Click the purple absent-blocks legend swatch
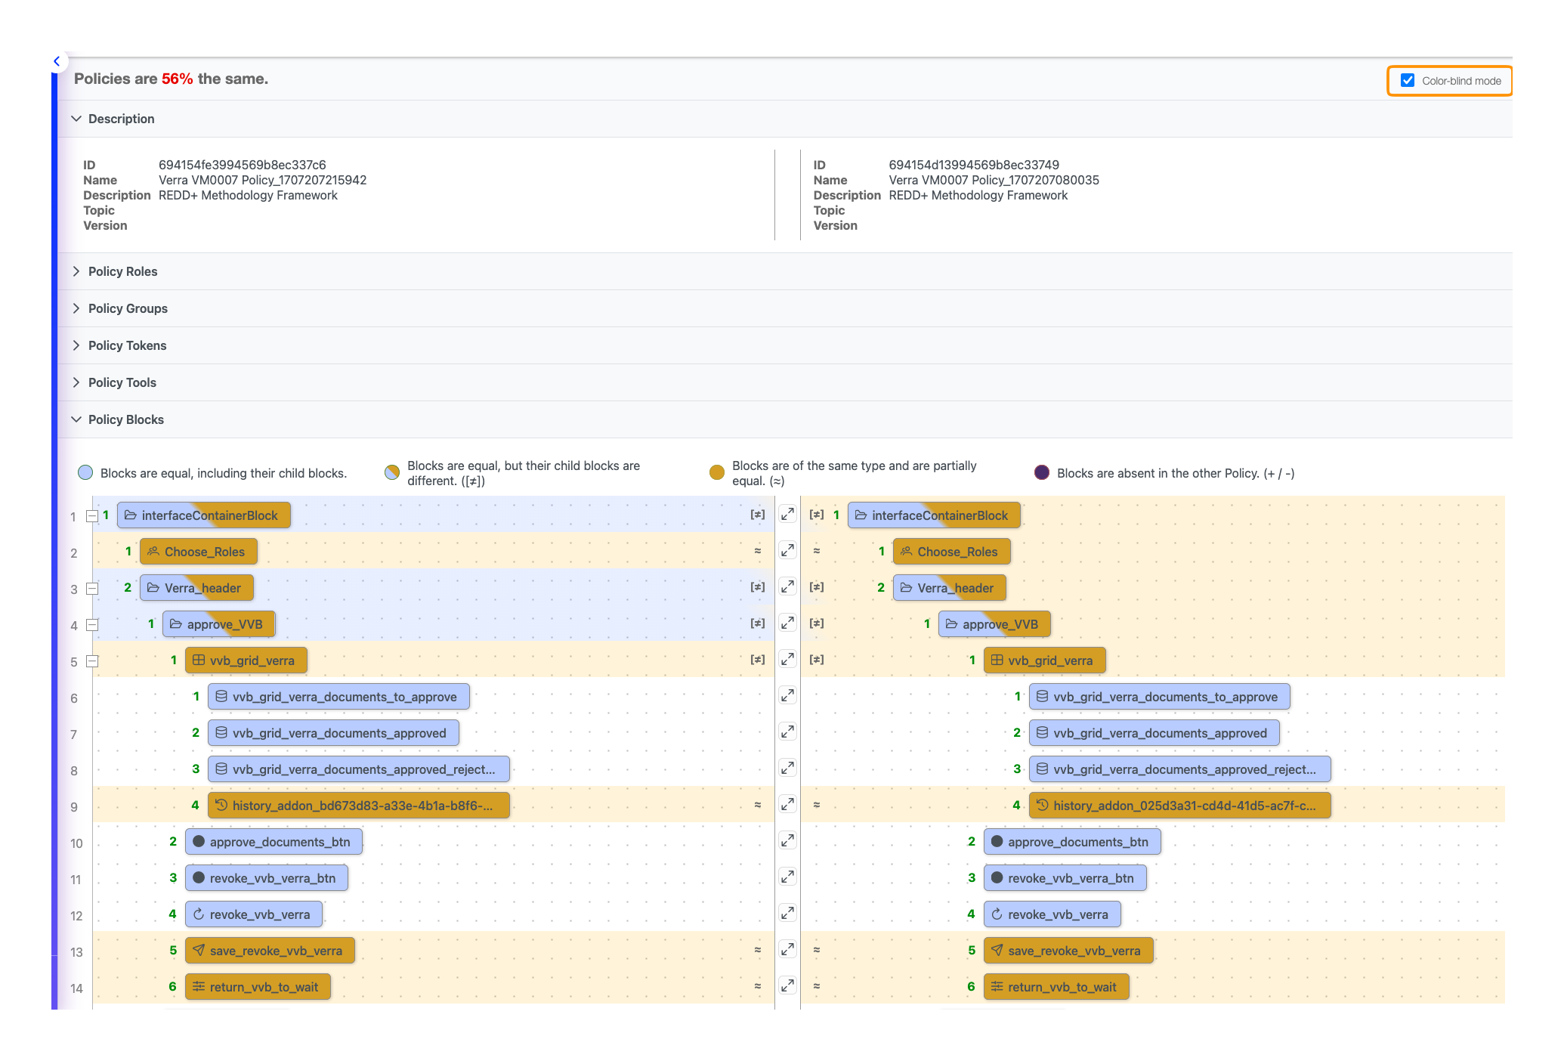 tap(1041, 473)
